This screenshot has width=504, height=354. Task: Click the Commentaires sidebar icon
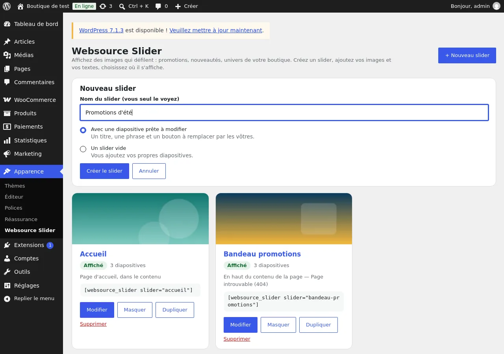(x=7, y=82)
